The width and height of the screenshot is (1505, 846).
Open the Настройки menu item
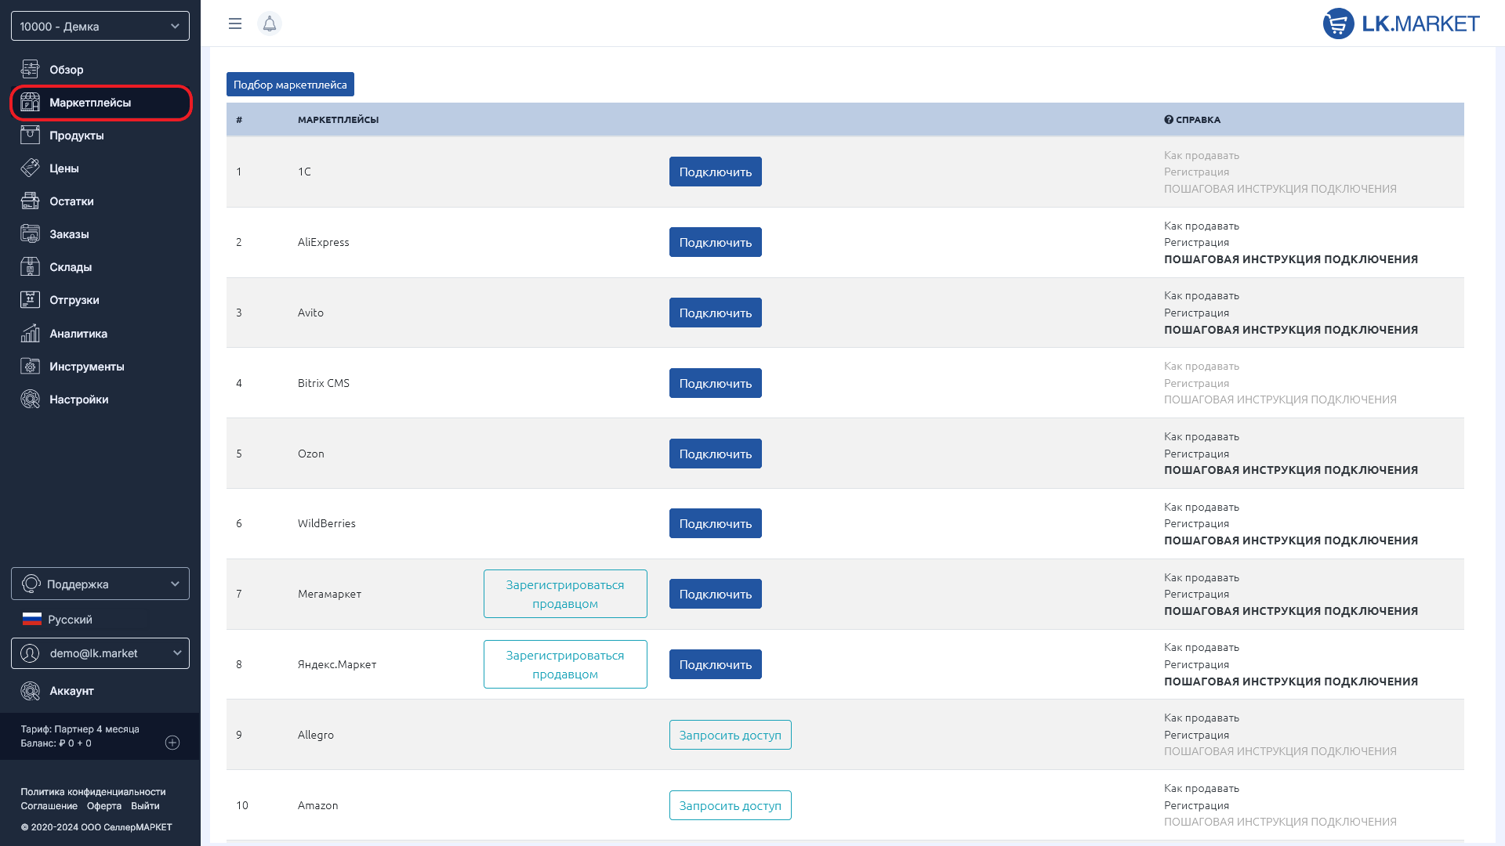tap(78, 399)
